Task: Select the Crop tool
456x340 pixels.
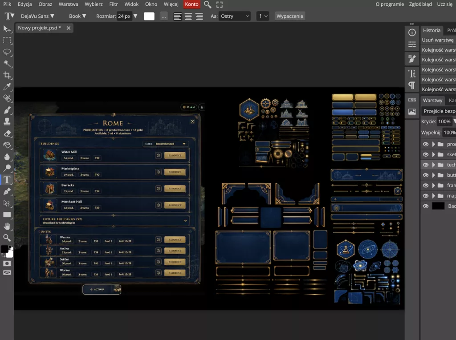Action: (x=7, y=75)
